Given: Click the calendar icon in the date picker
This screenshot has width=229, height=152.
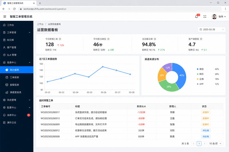Looking at the screenshot, I should (x=201, y=30).
